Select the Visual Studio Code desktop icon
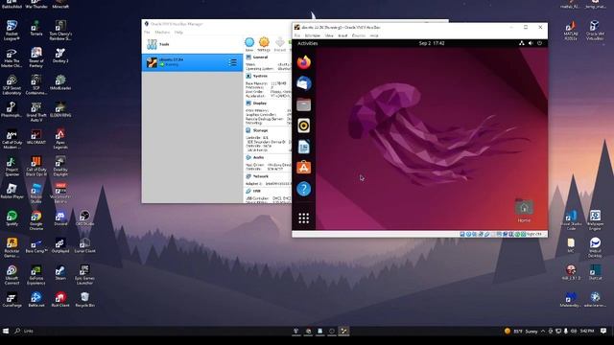Viewport: 614px width, 345px height. [x=571, y=220]
